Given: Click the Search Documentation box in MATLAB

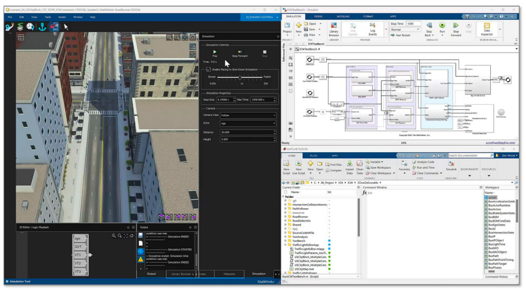Looking at the screenshot, I should pos(471,155).
